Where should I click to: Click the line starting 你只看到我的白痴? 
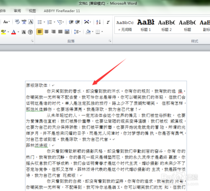coord(116,181)
